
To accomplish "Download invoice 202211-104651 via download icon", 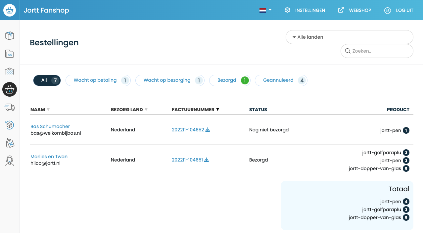I will click(x=207, y=160).
